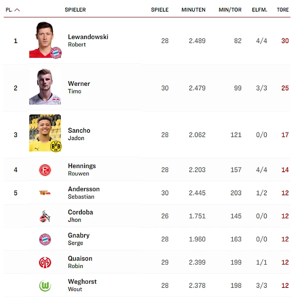Open Hennings player name link

[82, 166]
